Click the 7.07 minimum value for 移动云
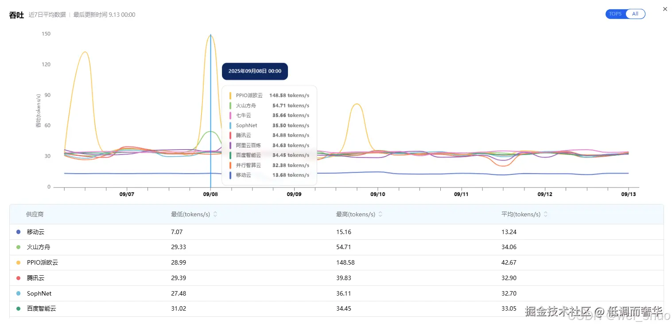 177,232
